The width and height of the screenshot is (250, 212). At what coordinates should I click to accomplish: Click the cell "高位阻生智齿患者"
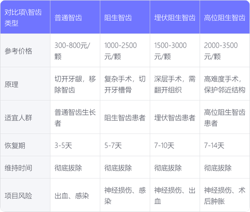[x=225, y=117]
